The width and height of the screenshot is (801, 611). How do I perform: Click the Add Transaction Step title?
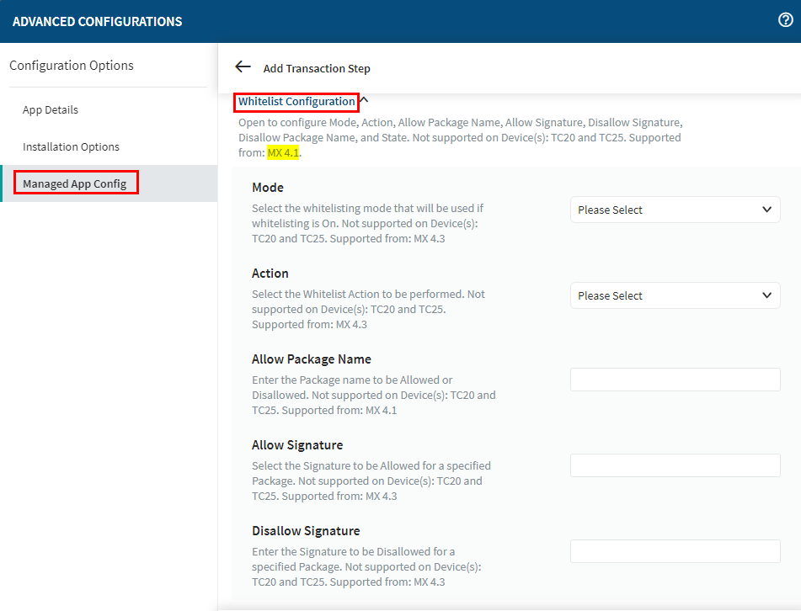click(317, 69)
